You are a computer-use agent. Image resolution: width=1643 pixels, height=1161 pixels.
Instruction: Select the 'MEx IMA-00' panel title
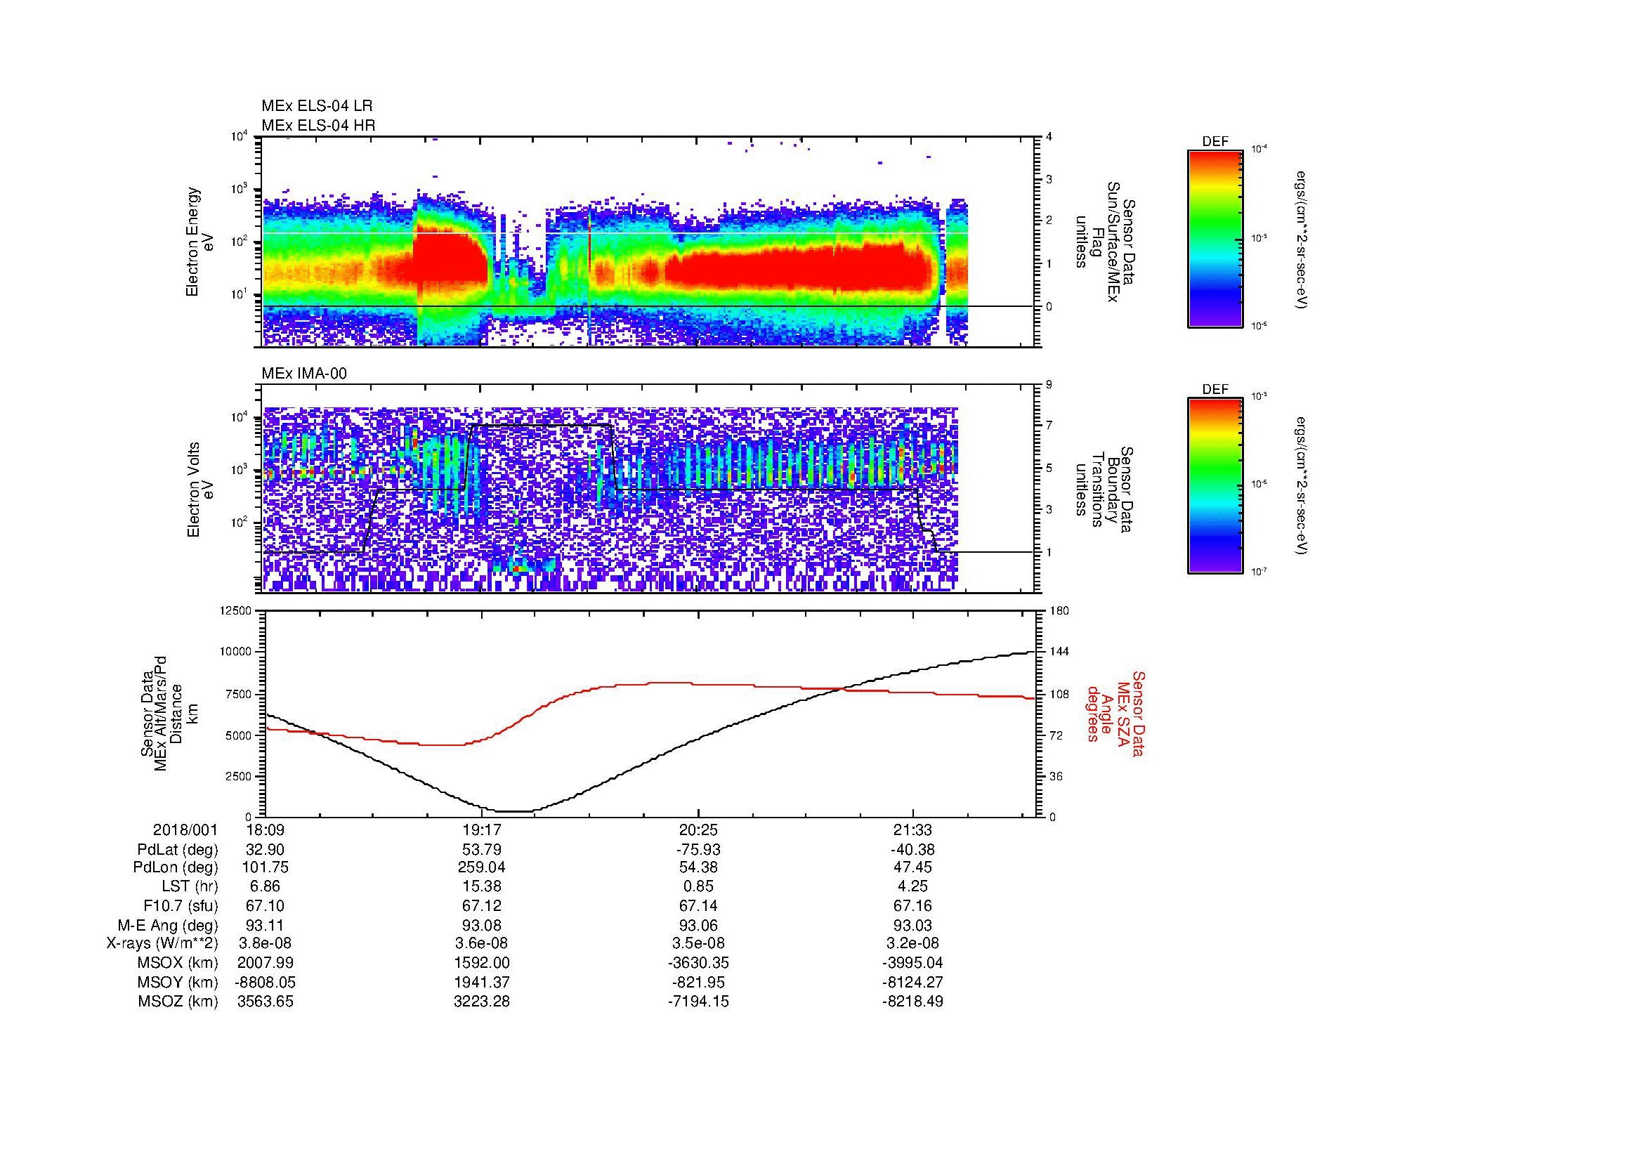coord(304,374)
